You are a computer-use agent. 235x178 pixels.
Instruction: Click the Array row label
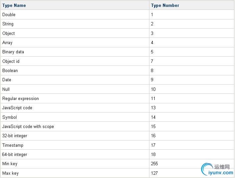pos(7,42)
